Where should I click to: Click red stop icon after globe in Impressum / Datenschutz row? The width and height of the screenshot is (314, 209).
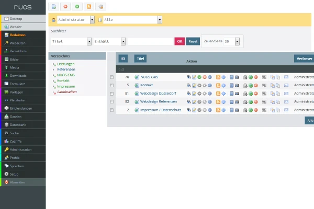point(256,110)
